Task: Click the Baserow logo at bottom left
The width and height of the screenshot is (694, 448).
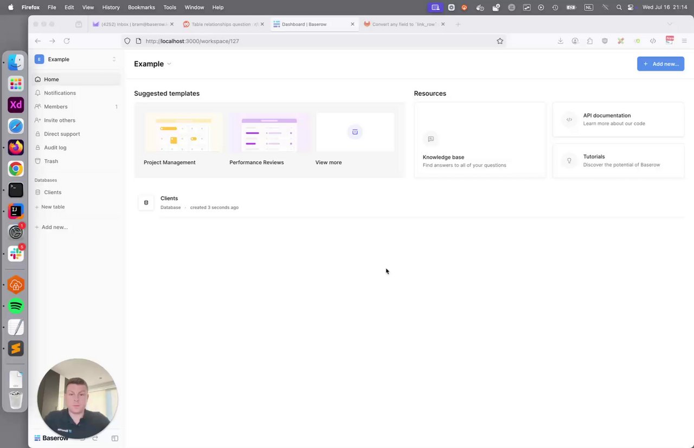Action: (x=52, y=438)
